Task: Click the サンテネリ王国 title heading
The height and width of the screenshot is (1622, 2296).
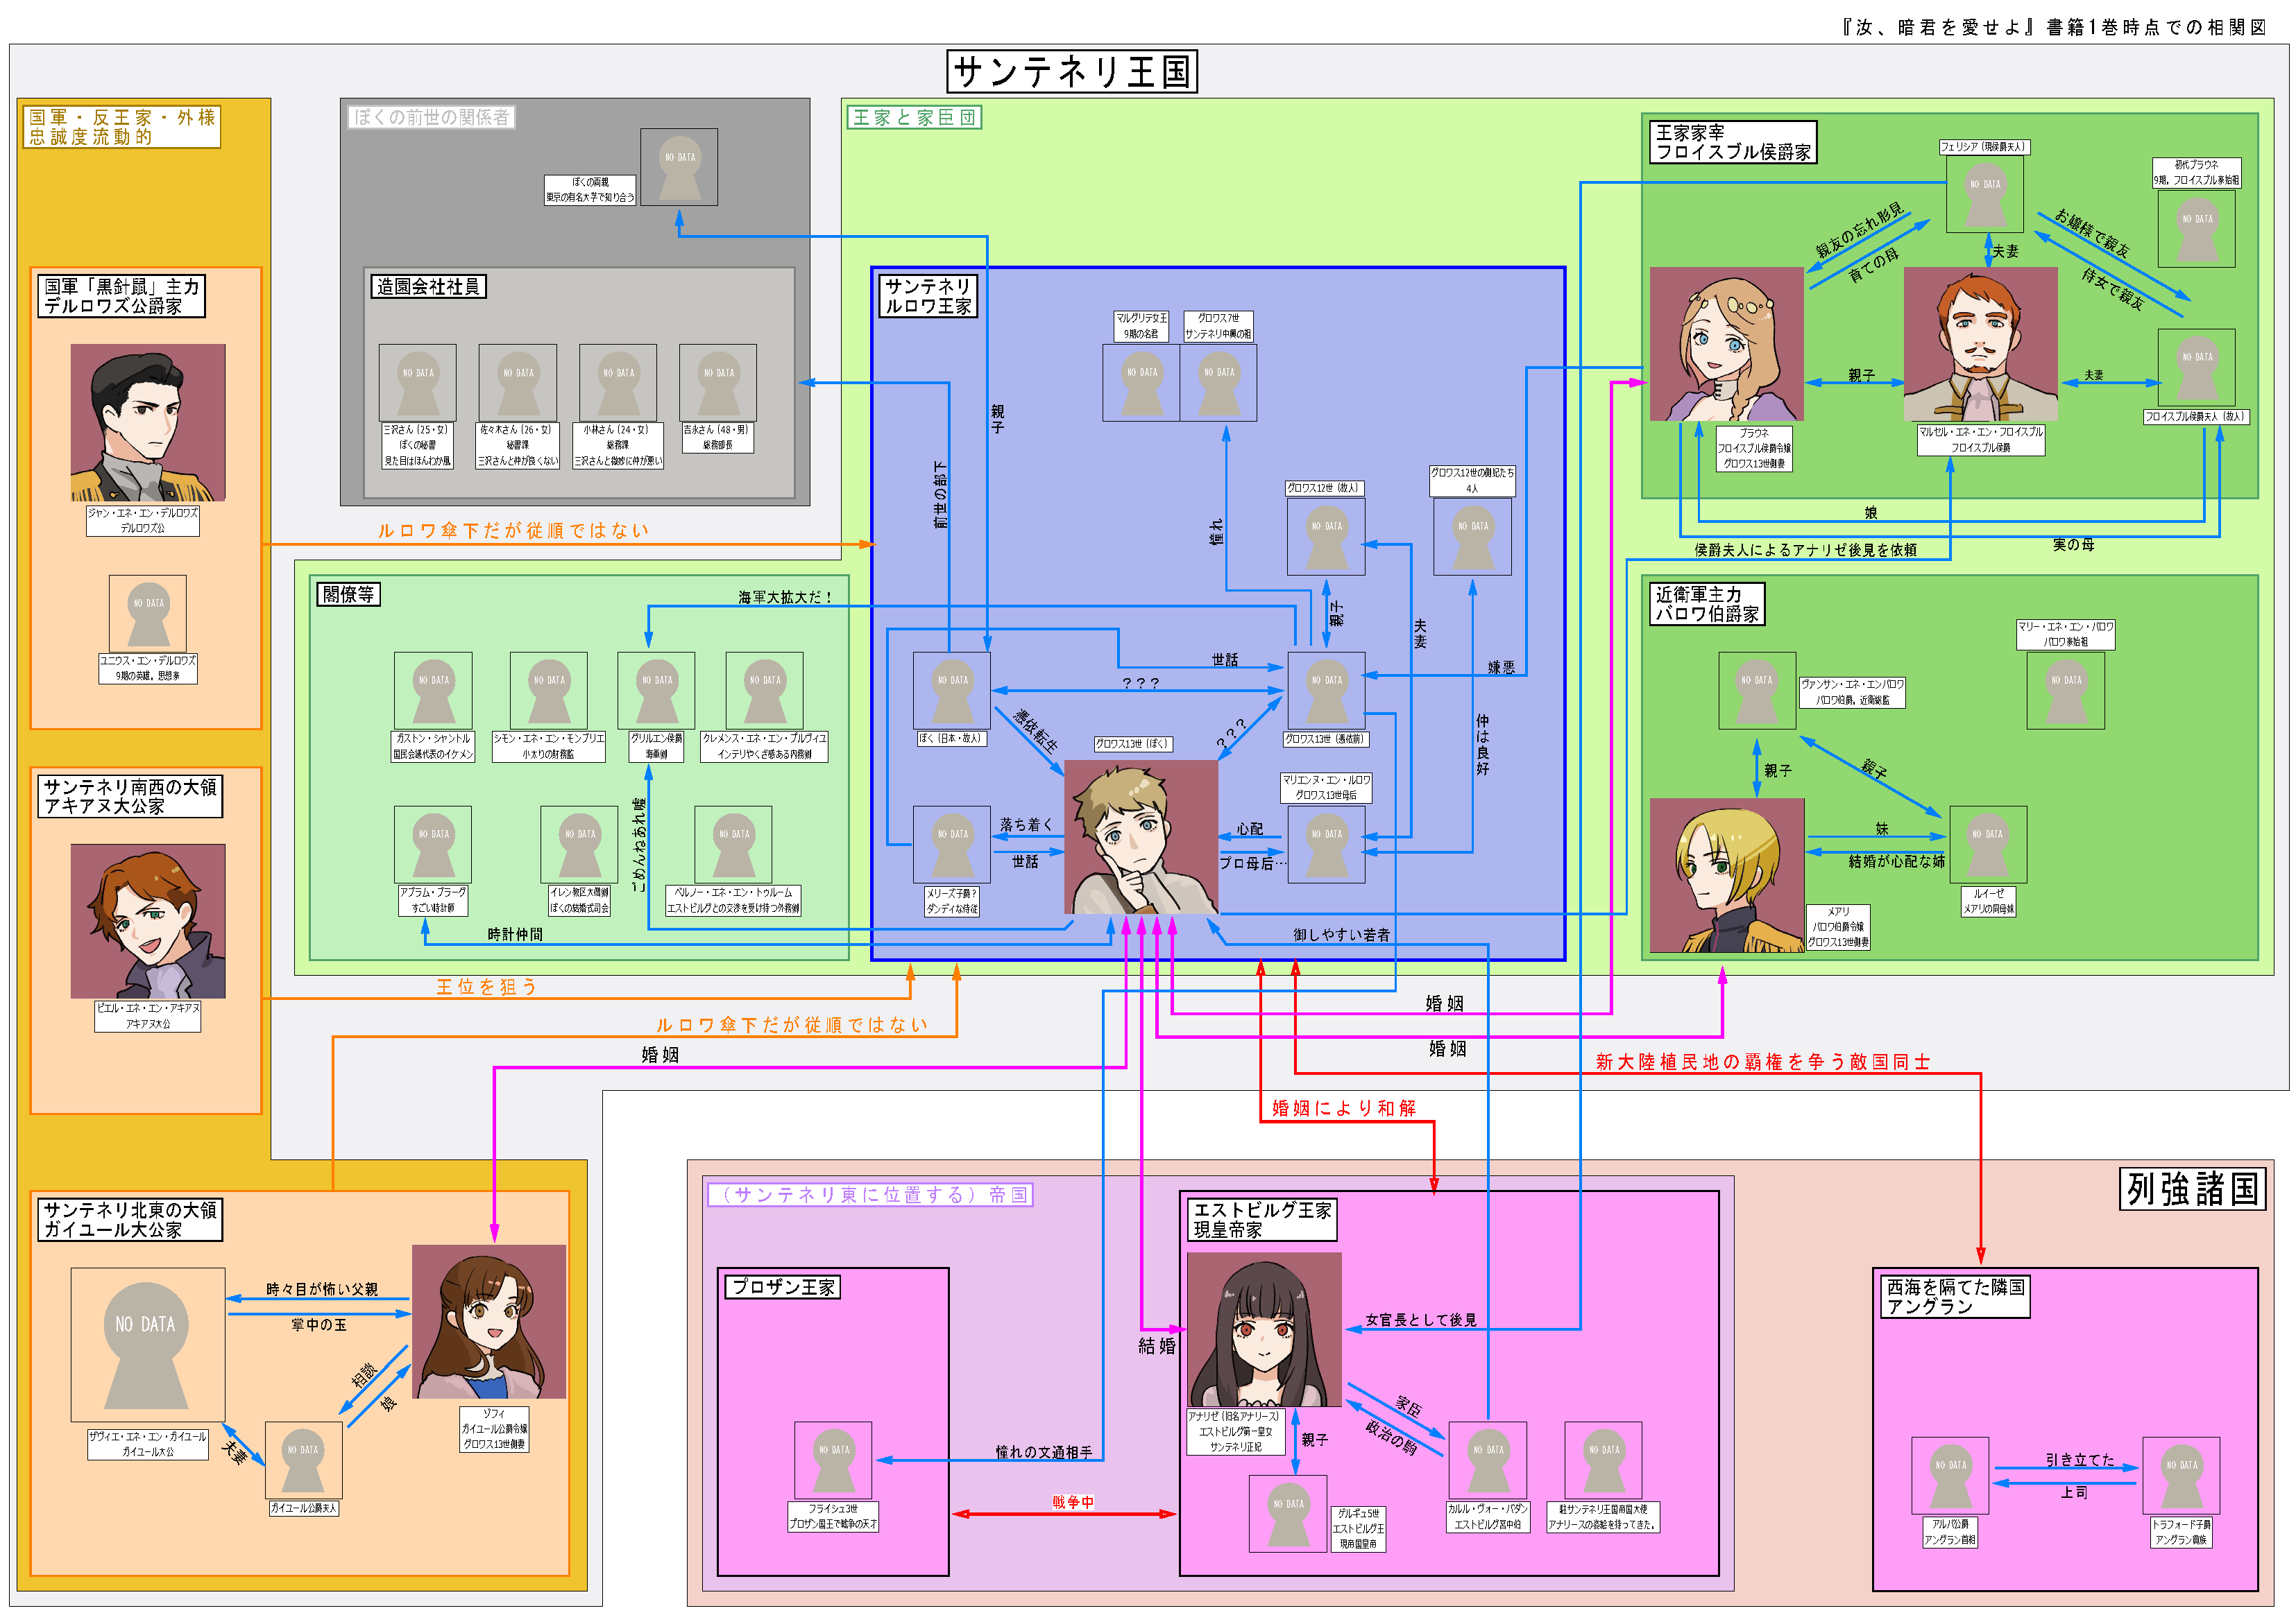Action: [x=1072, y=72]
